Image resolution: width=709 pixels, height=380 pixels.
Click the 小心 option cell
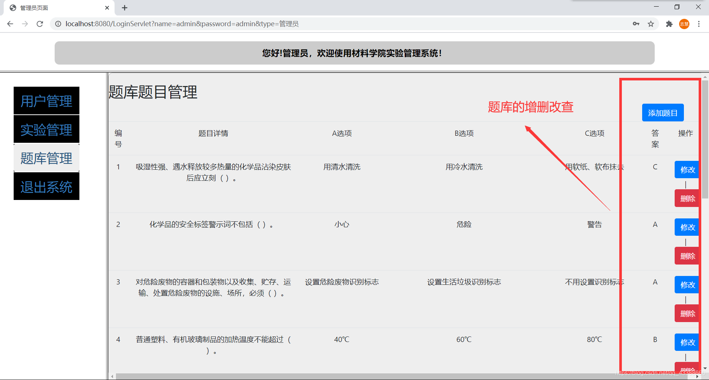tap(342, 224)
